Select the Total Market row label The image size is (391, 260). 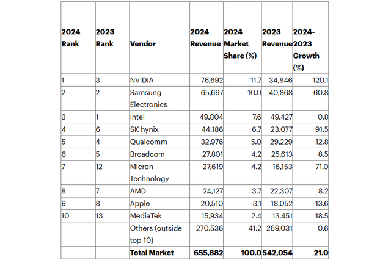(152, 252)
